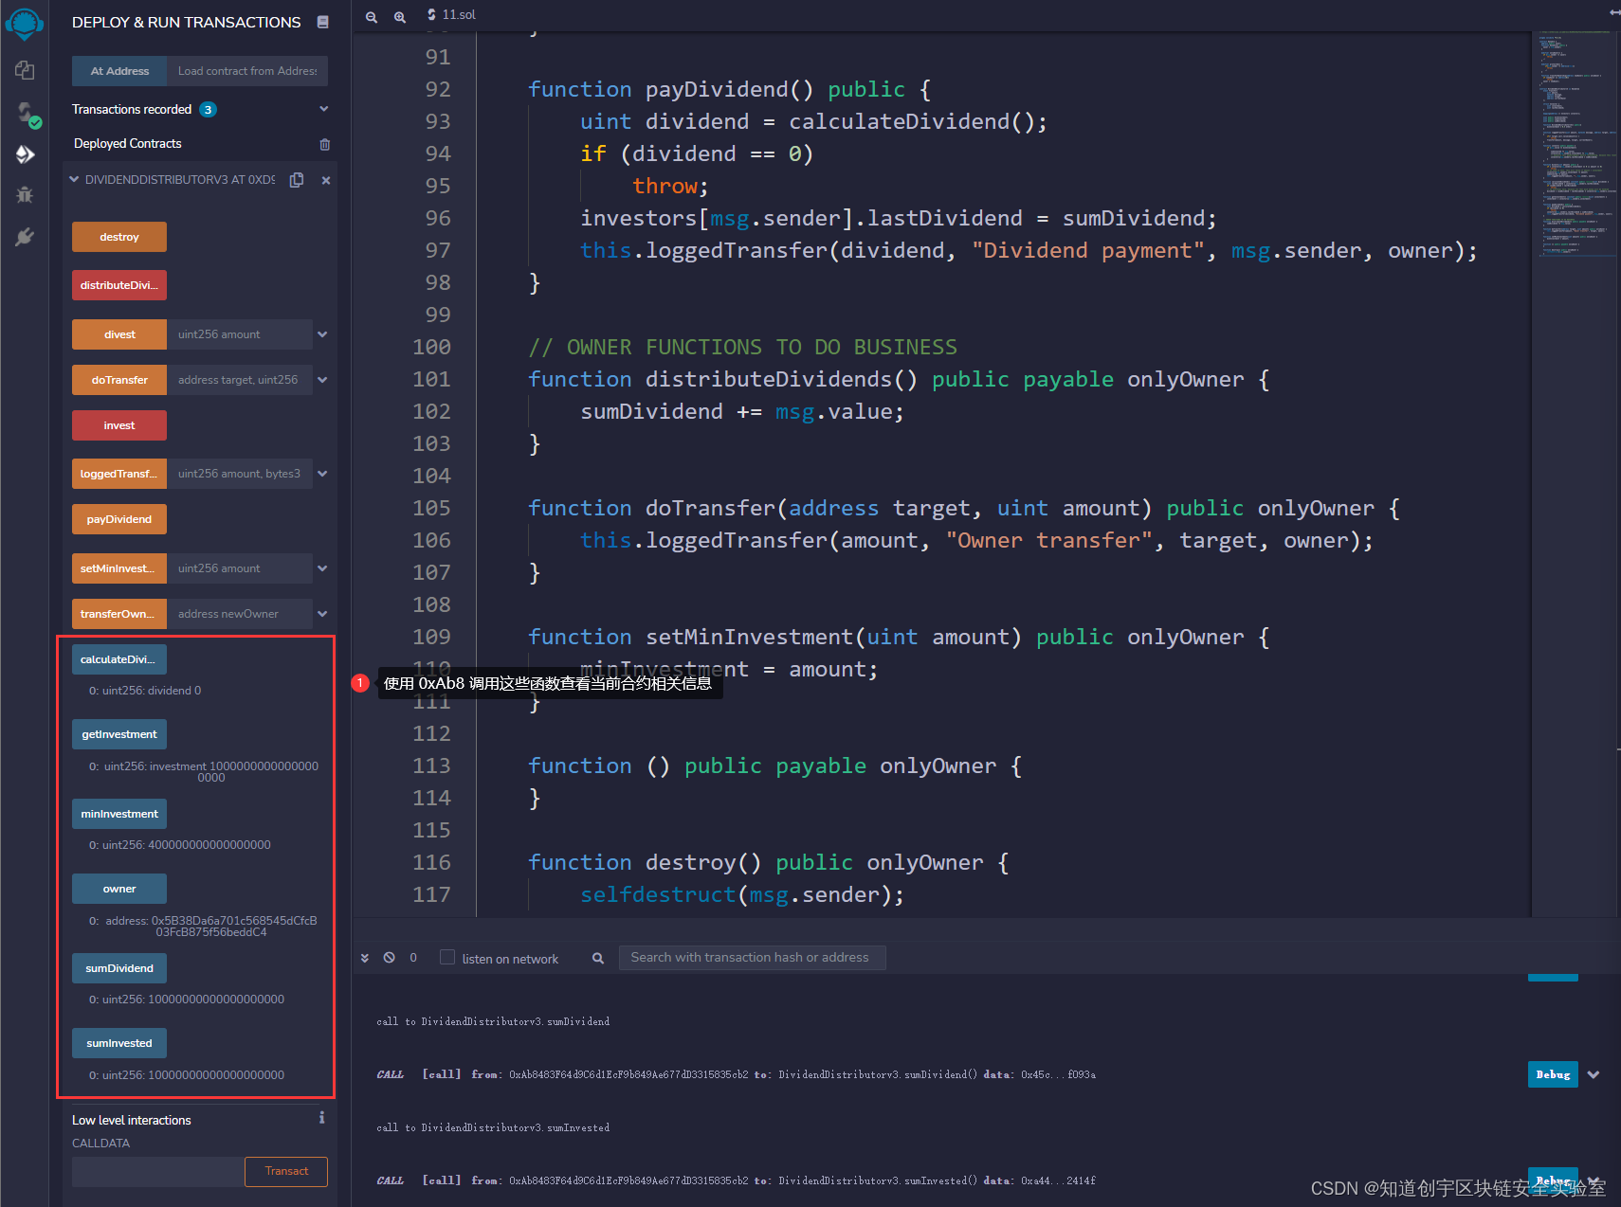Click the Transactions recorded count badge
The image size is (1621, 1207).
[208, 110]
